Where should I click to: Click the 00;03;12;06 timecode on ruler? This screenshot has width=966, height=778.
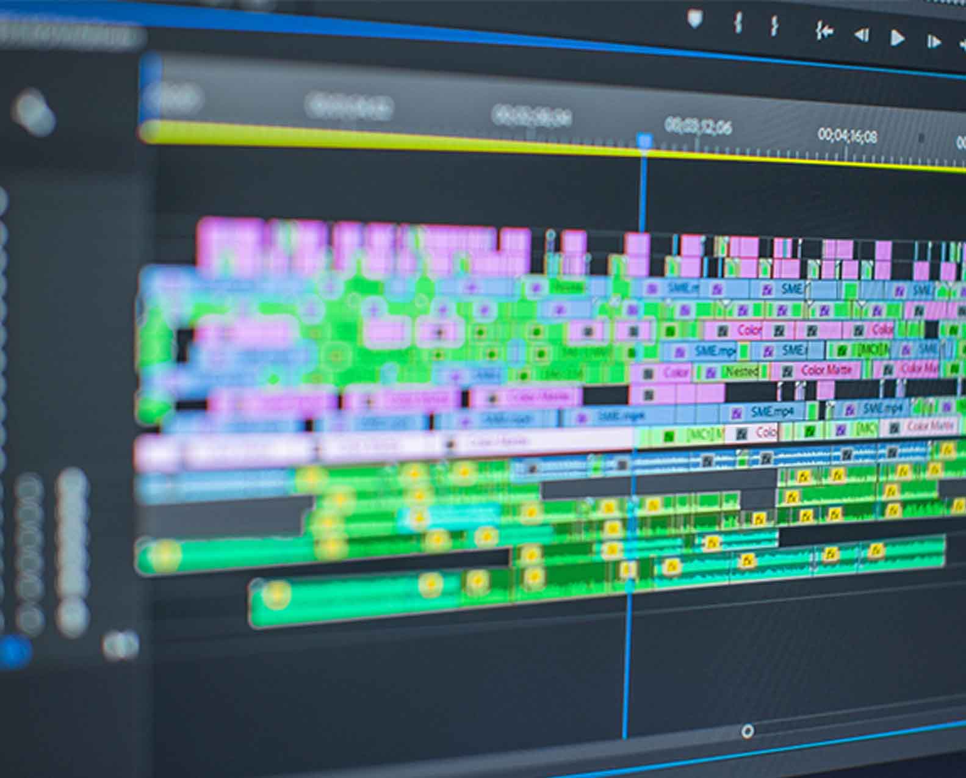click(697, 126)
